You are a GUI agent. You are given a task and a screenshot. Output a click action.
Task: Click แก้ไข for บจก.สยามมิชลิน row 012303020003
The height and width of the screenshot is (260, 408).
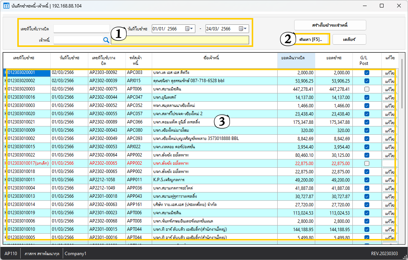(x=389, y=89)
